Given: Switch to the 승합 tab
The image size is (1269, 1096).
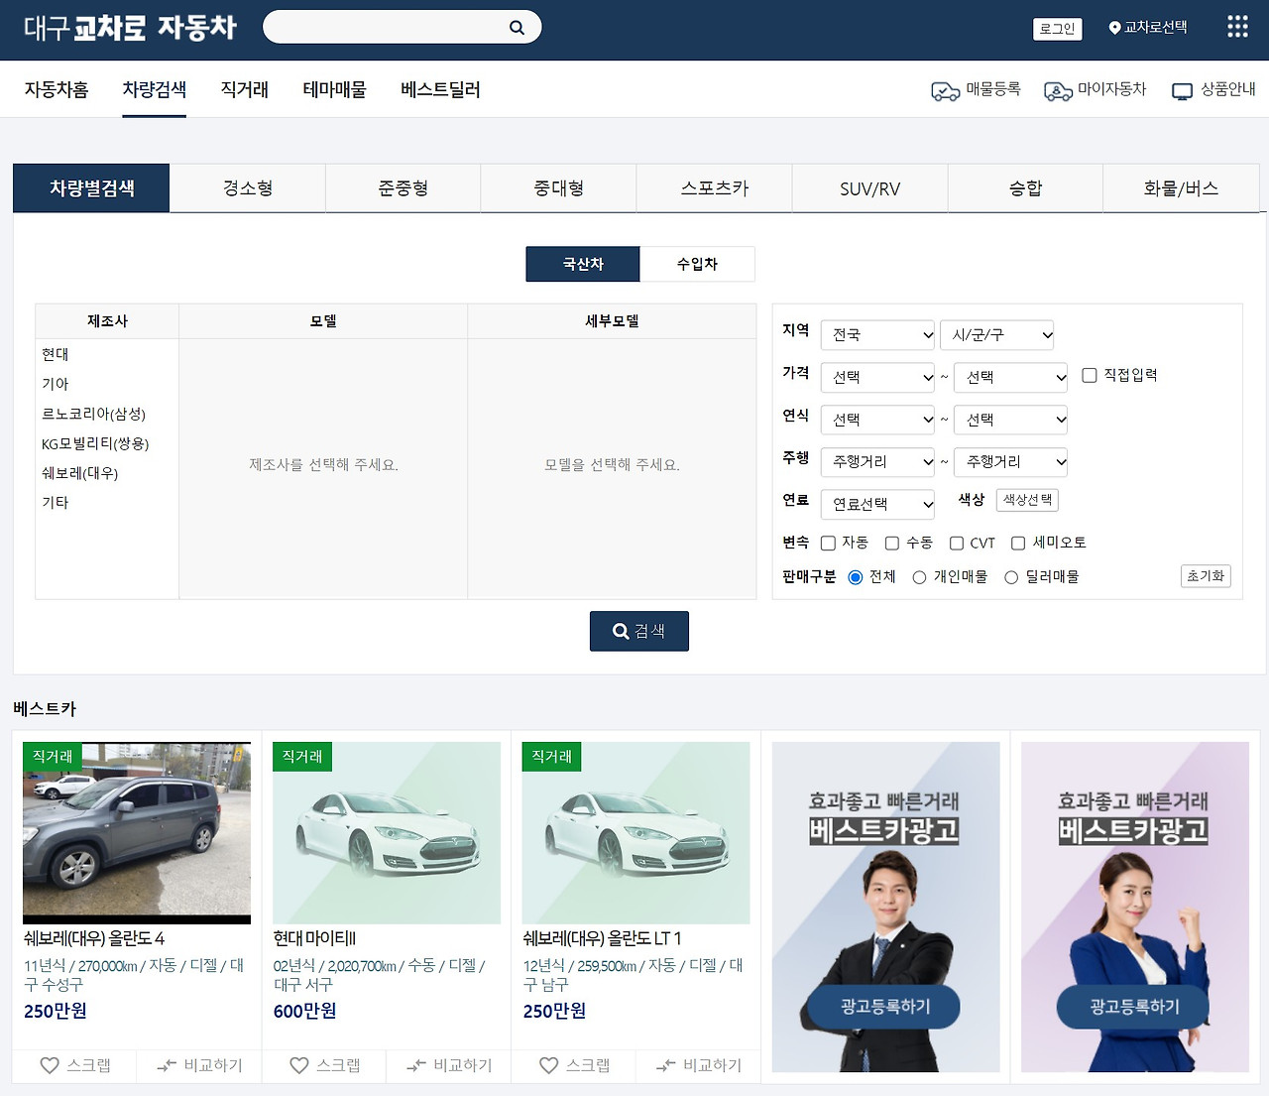Looking at the screenshot, I should 1026,188.
